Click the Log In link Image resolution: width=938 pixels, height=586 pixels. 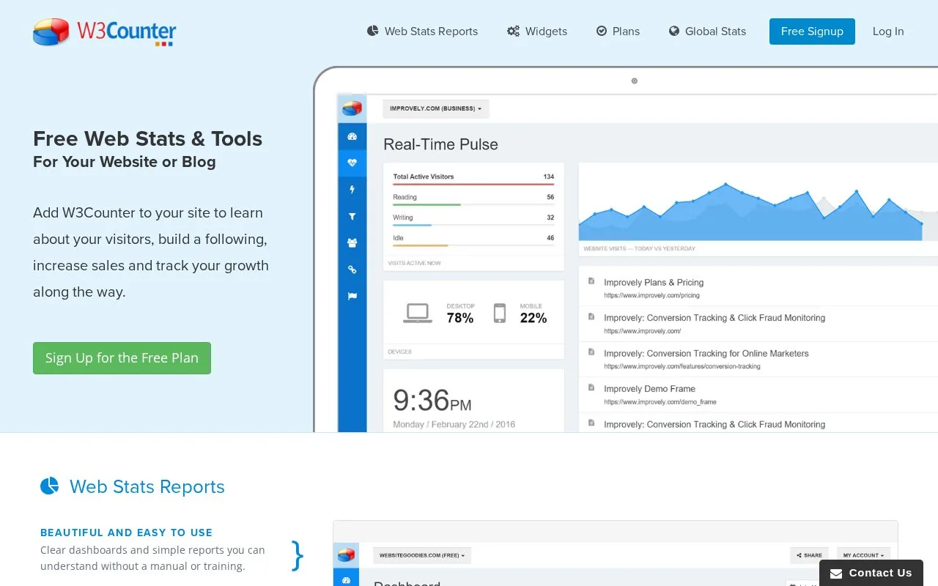[x=888, y=31]
